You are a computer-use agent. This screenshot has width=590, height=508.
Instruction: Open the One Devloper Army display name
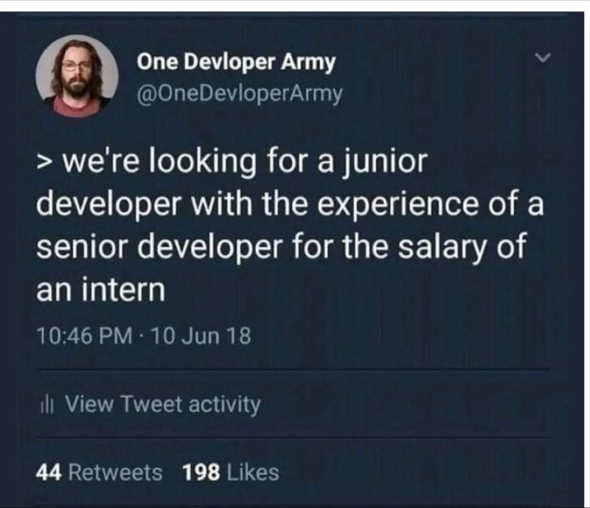(x=236, y=63)
